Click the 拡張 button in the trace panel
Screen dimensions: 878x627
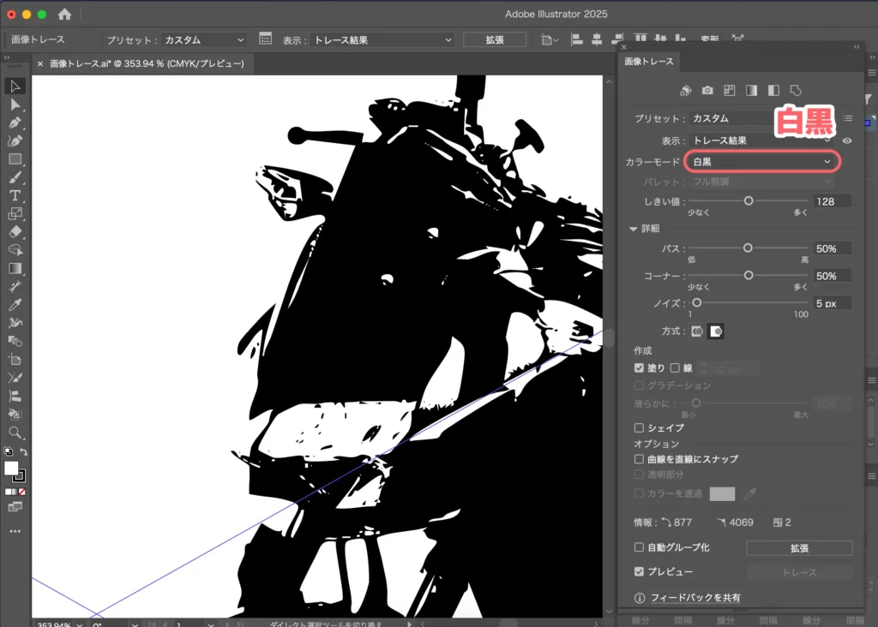point(798,547)
